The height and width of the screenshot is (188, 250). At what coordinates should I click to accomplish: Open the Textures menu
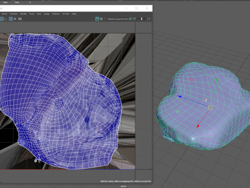(56, 14)
